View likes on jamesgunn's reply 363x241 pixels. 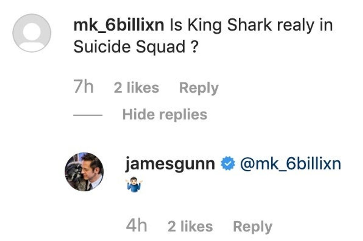point(190,226)
